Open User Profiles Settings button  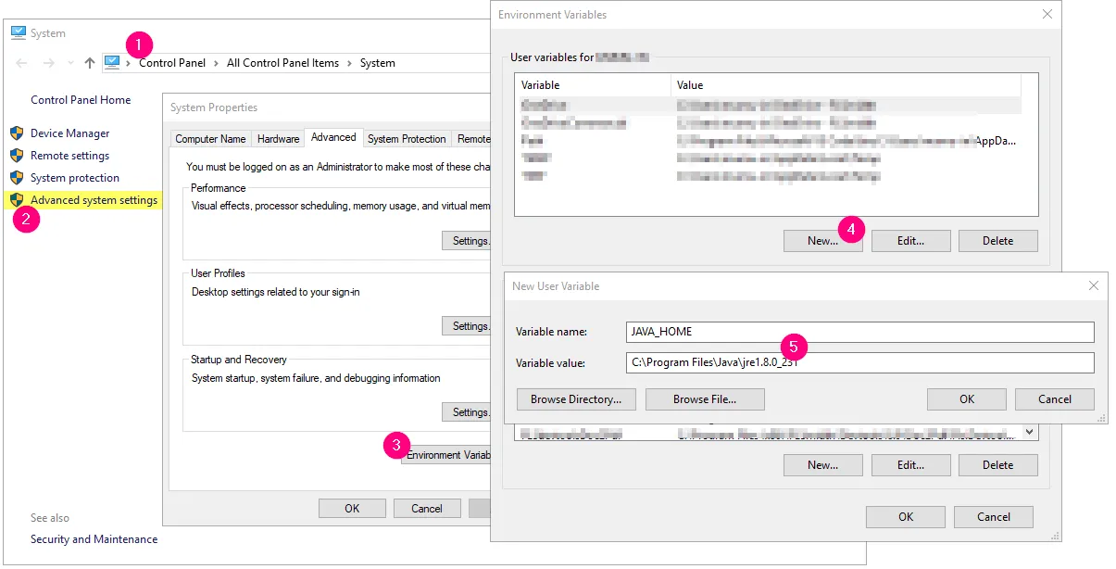pyautogui.click(x=466, y=326)
